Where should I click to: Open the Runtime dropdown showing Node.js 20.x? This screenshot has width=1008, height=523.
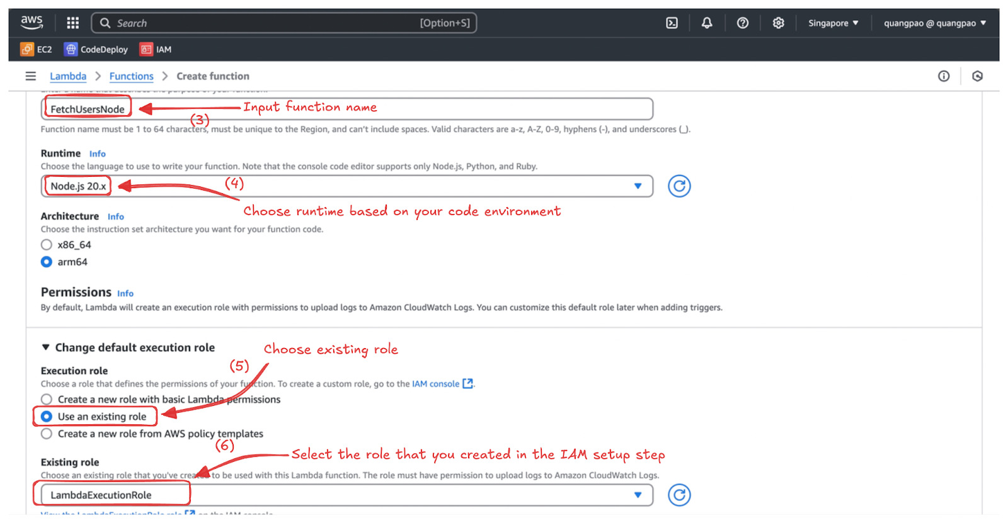[x=347, y=186]
